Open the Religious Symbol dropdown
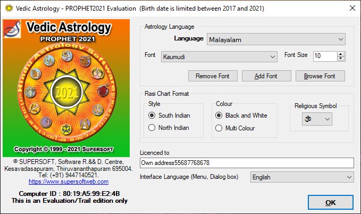Screen dimensions: 361x214 click(317, 119)
